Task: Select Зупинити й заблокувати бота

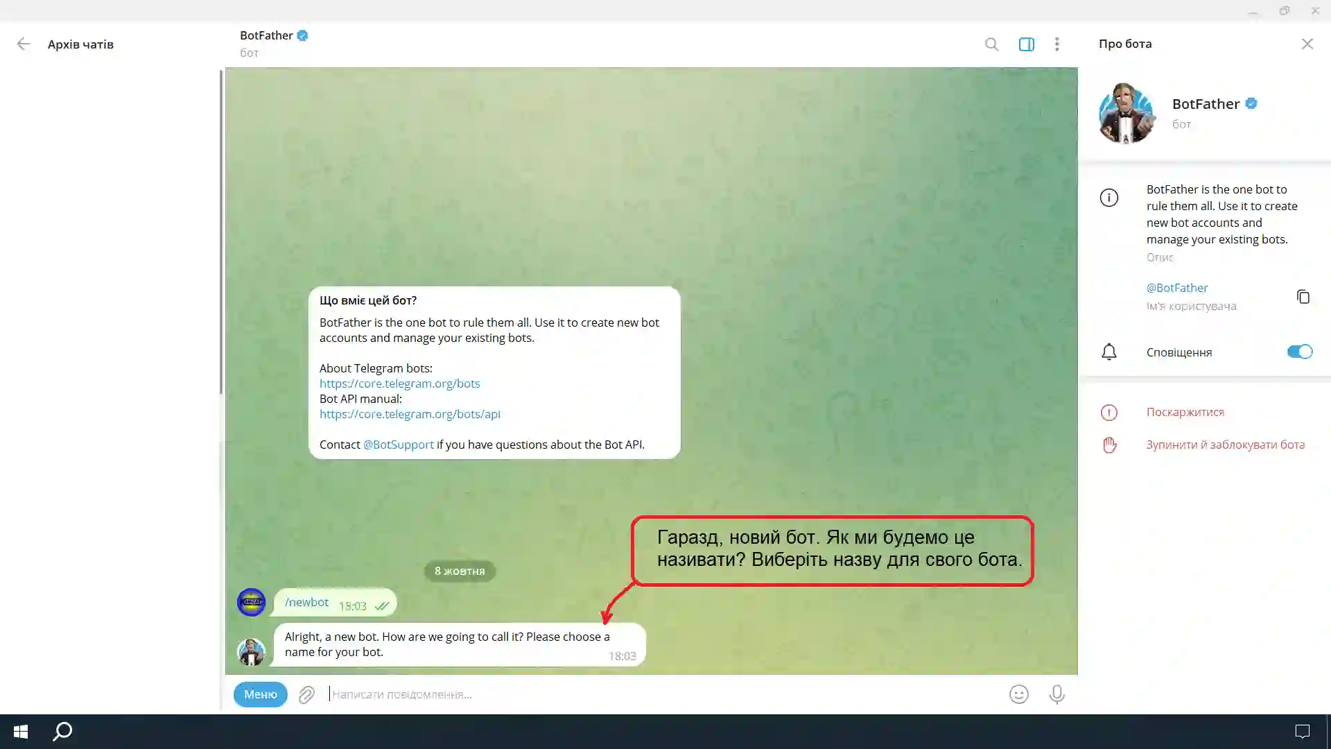Action: (x=1225, y=445)
